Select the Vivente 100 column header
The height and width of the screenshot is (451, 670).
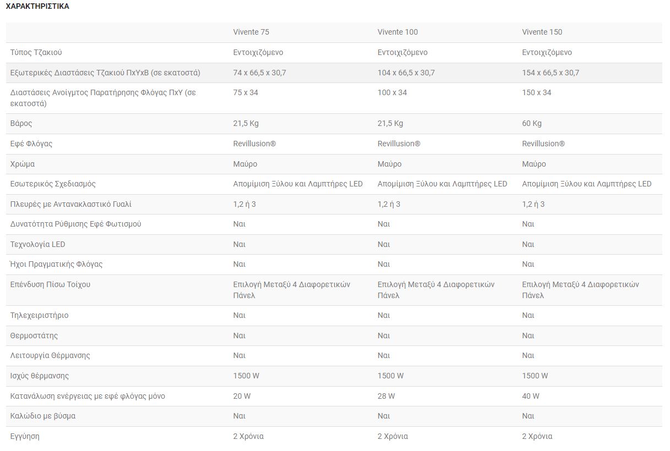tap(397, 32)
